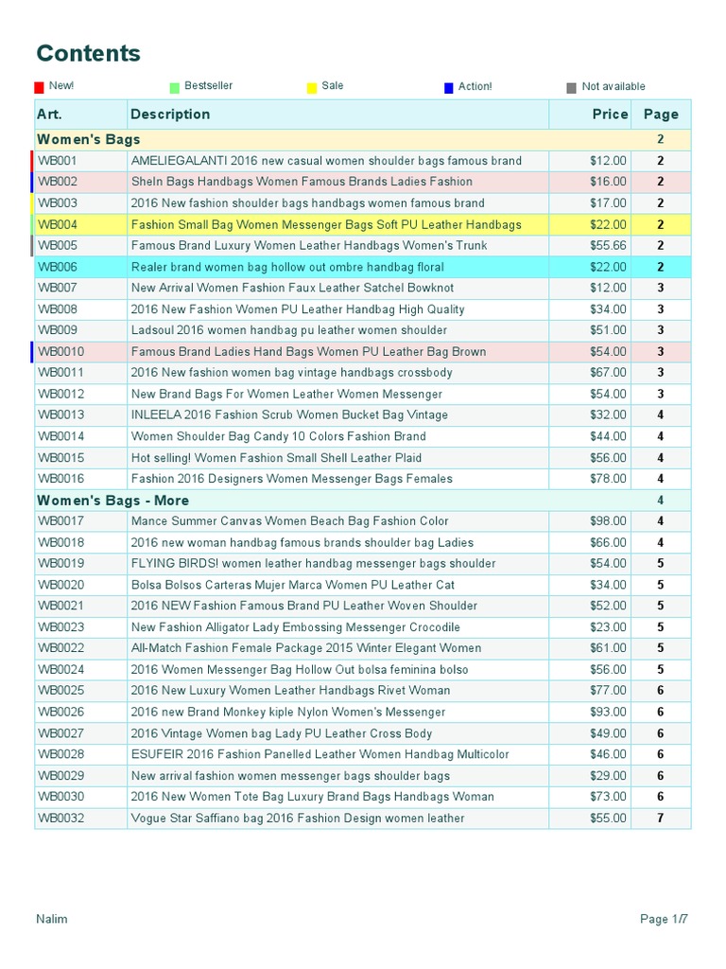Click article code WB0029

[x=60, y=776]
